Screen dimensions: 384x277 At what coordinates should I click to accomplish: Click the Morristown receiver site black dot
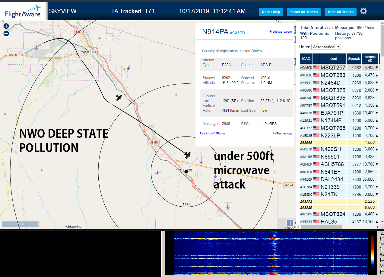186,172
